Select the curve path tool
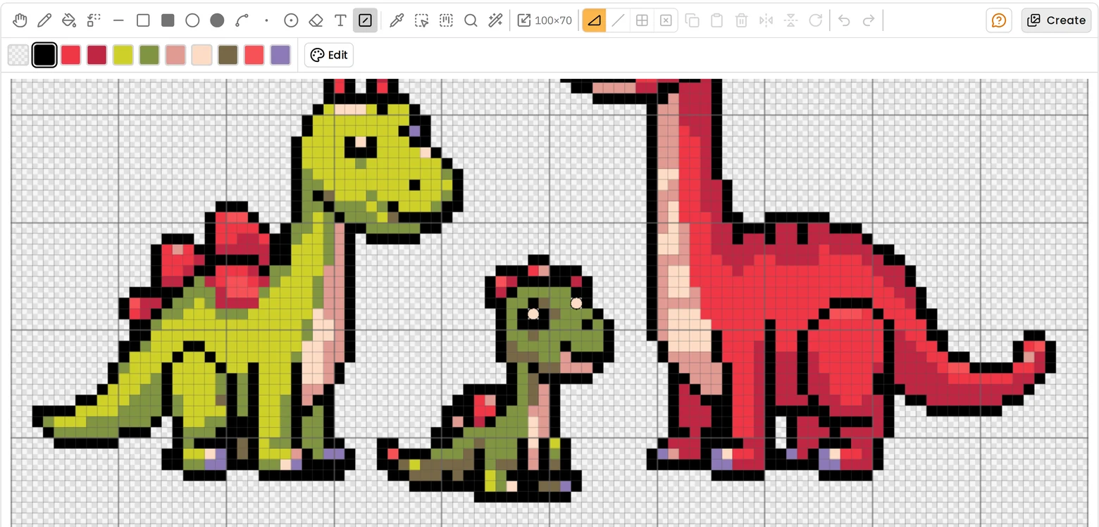The height and width of the screenshot is (527, 1099). click(x=242, y=20)
